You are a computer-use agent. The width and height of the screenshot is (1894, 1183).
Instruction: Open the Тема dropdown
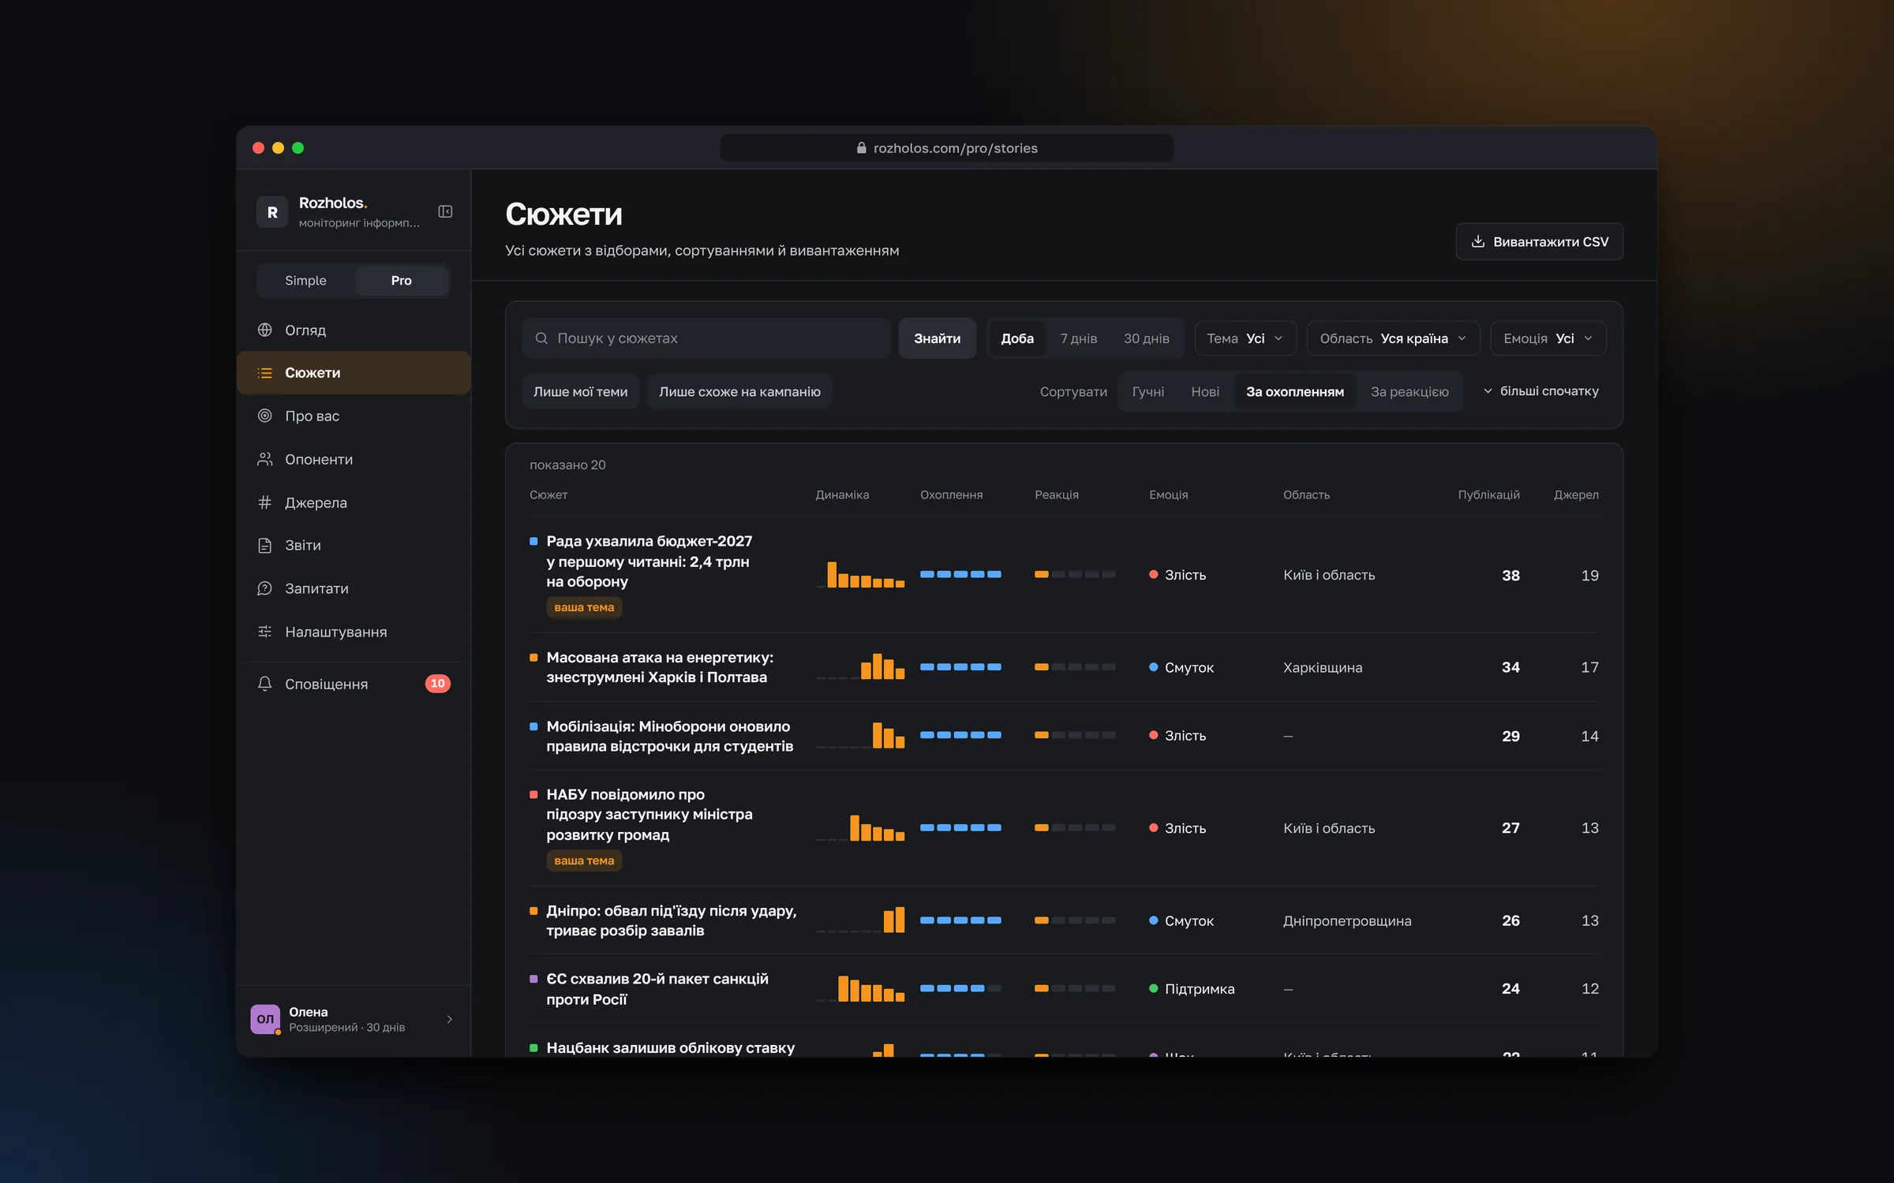[1245, 338]
